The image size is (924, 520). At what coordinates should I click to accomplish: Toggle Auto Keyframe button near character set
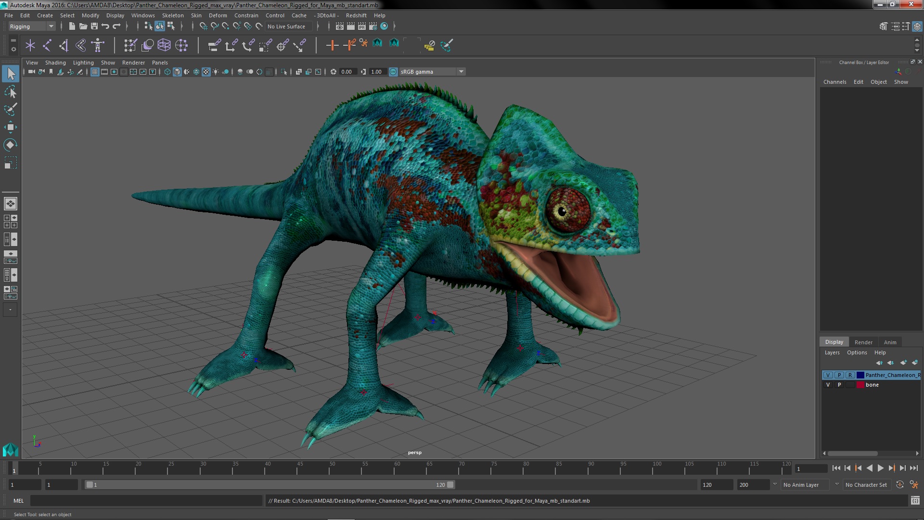tap(900, 485)
